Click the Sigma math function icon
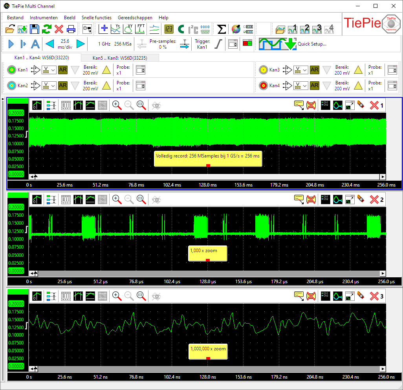 pyautogui.click(x=222, y=29)
